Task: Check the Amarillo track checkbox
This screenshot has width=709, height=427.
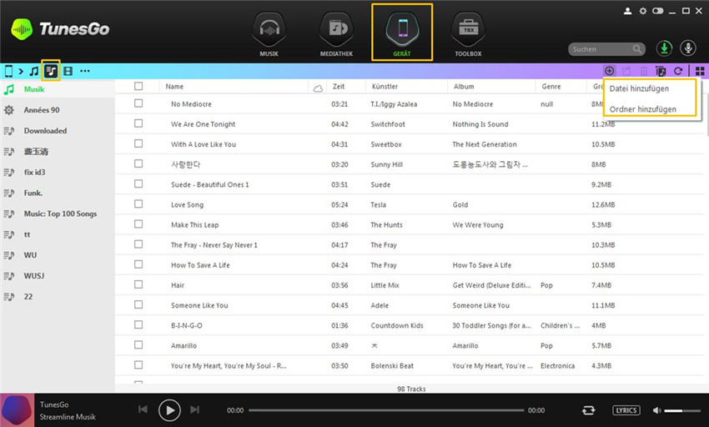Action: pos(138,345)
